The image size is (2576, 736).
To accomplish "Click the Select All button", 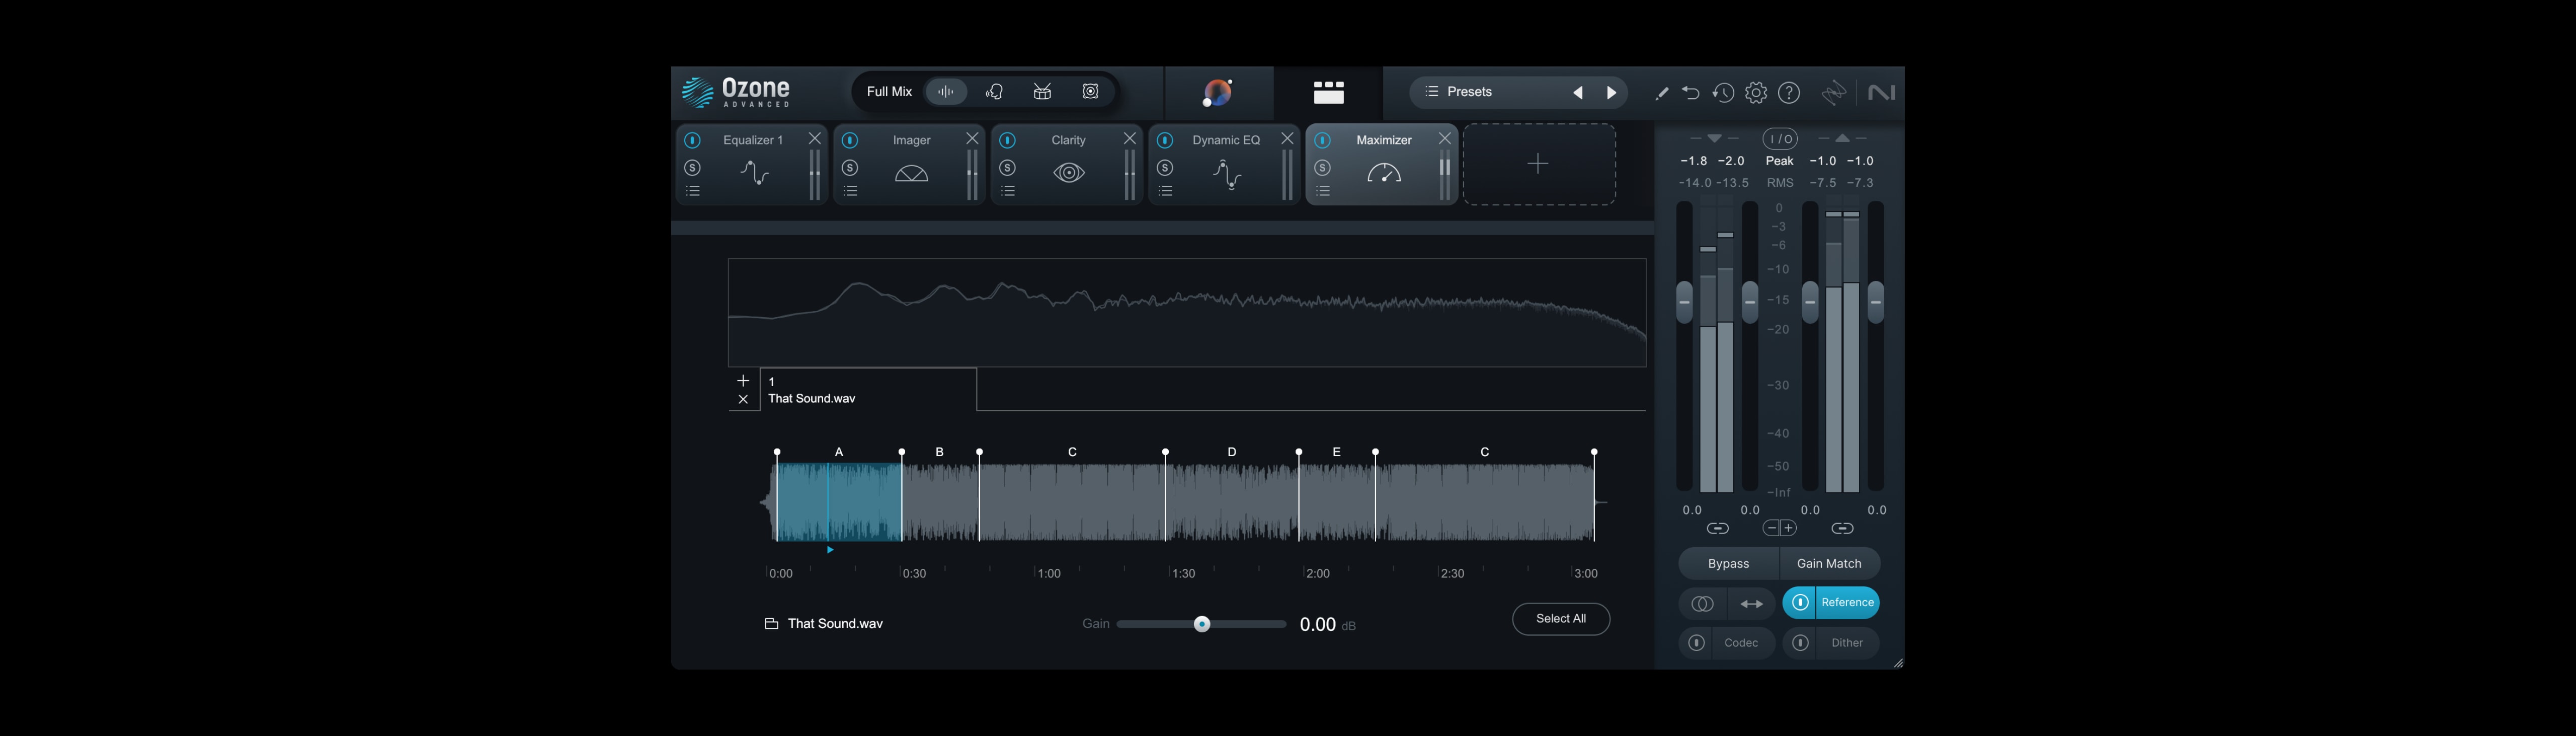I will pos(1560,619).
